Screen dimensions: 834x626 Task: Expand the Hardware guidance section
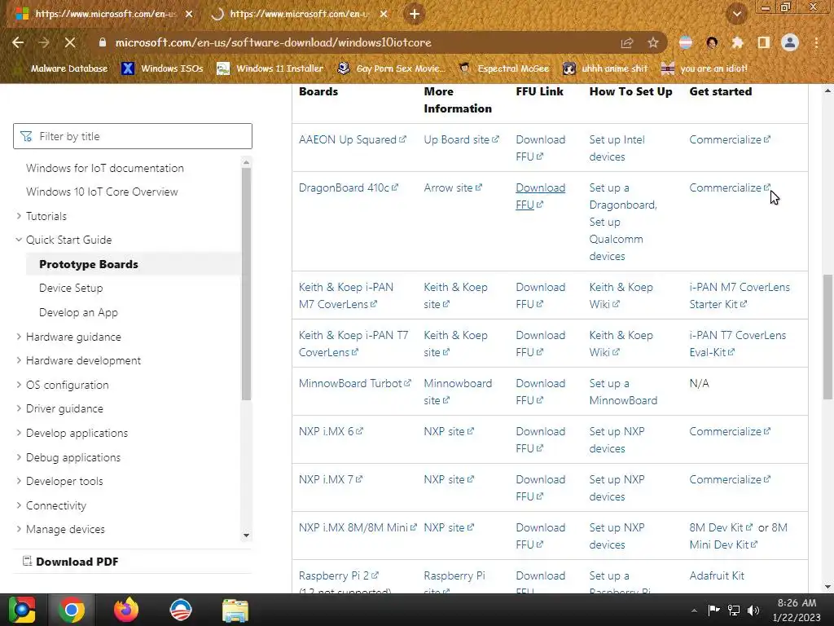[x=68, y=337]
